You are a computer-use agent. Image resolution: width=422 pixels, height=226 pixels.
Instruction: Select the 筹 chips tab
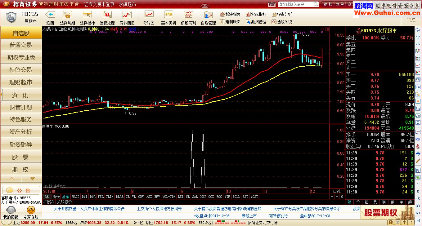[x=410, y=202]
